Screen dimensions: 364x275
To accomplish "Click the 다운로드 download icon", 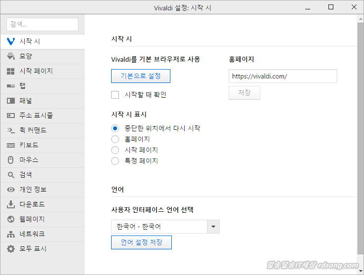I will [11, 204].
